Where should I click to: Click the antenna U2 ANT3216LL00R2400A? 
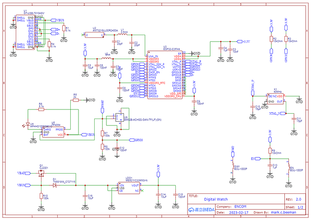[x=94, y=35]
